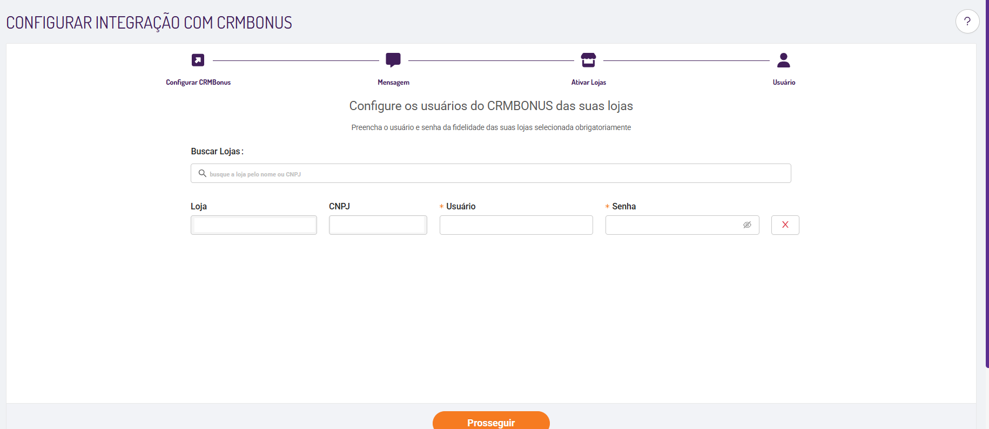989x429 pixels.
Task: Click the CNPJ input field
Action: coord(378,225)
